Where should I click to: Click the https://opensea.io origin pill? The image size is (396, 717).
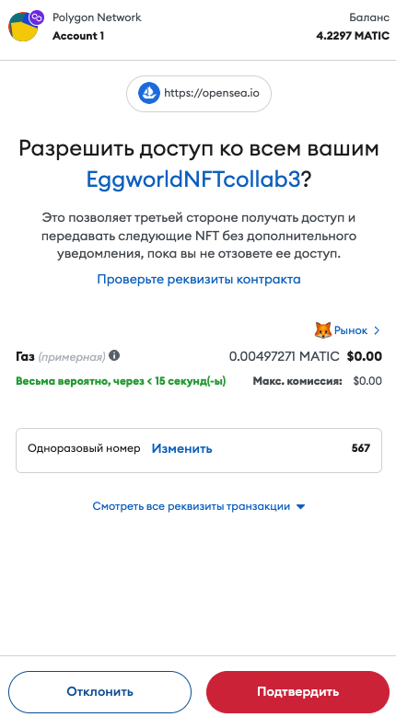[199, 94]
